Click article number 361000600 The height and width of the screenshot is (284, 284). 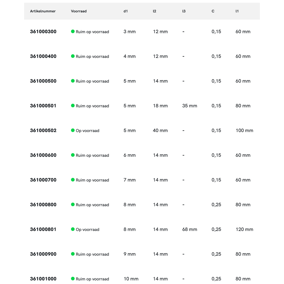(x=43, y=155)
